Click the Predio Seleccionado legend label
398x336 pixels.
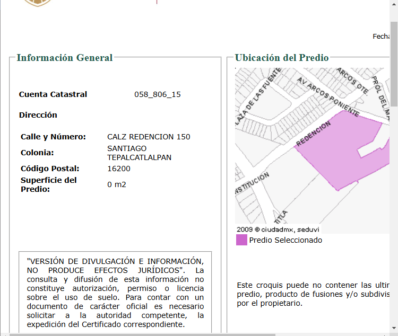[285, 240]
